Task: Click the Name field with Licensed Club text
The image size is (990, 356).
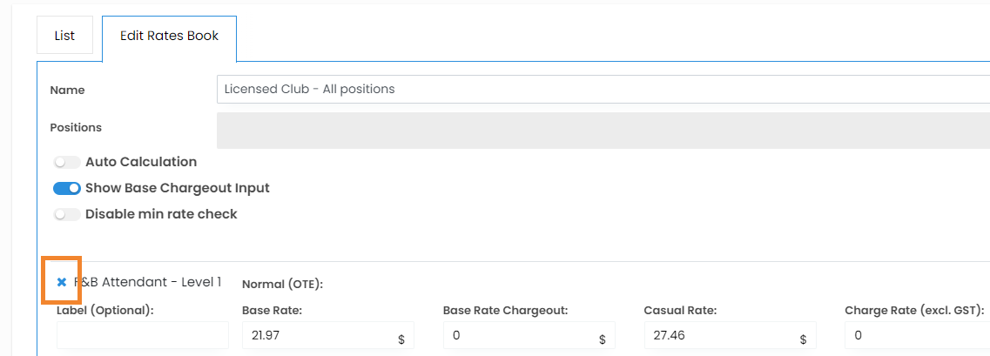Action: [603, 89]
